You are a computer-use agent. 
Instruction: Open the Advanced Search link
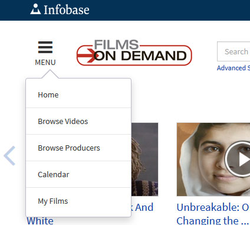coord(233,68)
